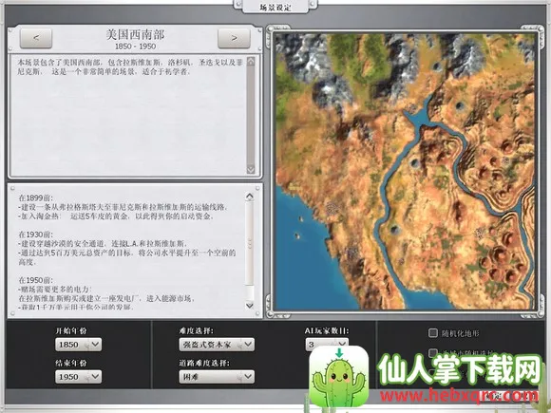Click the down arrow of the objectives list scrollbar
Screen dimensions: 551x413
click(x=250, y=305)
